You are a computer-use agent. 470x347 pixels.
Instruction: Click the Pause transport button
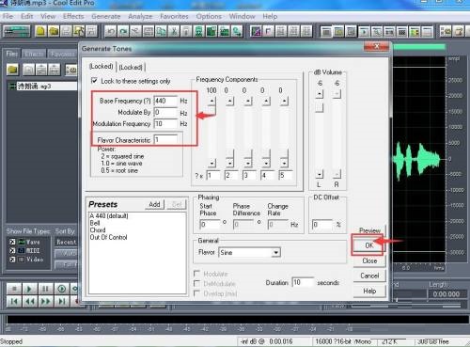click(x=45, y=289)
